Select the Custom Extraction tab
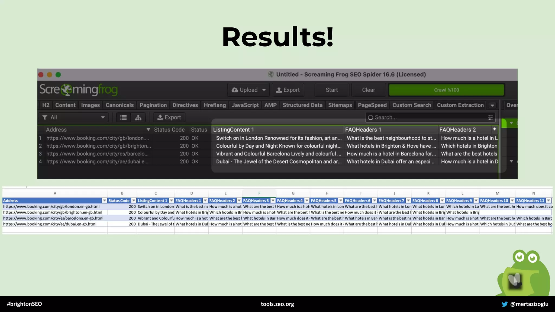The image size is (555, 312). click(x=460, y=105)
